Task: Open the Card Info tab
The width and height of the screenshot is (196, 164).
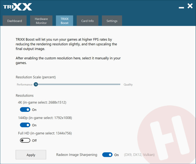Action: (88, 21)
